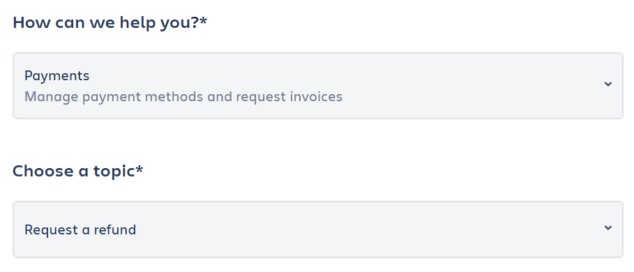Click empty space inside the refund topic box
The width and height of the screenshot is (634, 272).
pos(364,229)
